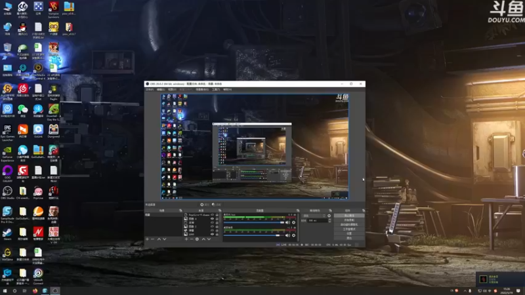This screenshot has height=295, width=525.
Task: Toggle visibility of the second source row
Action: point(212,219)
